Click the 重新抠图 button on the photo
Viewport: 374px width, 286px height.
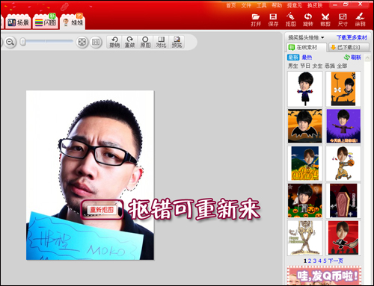102,210
